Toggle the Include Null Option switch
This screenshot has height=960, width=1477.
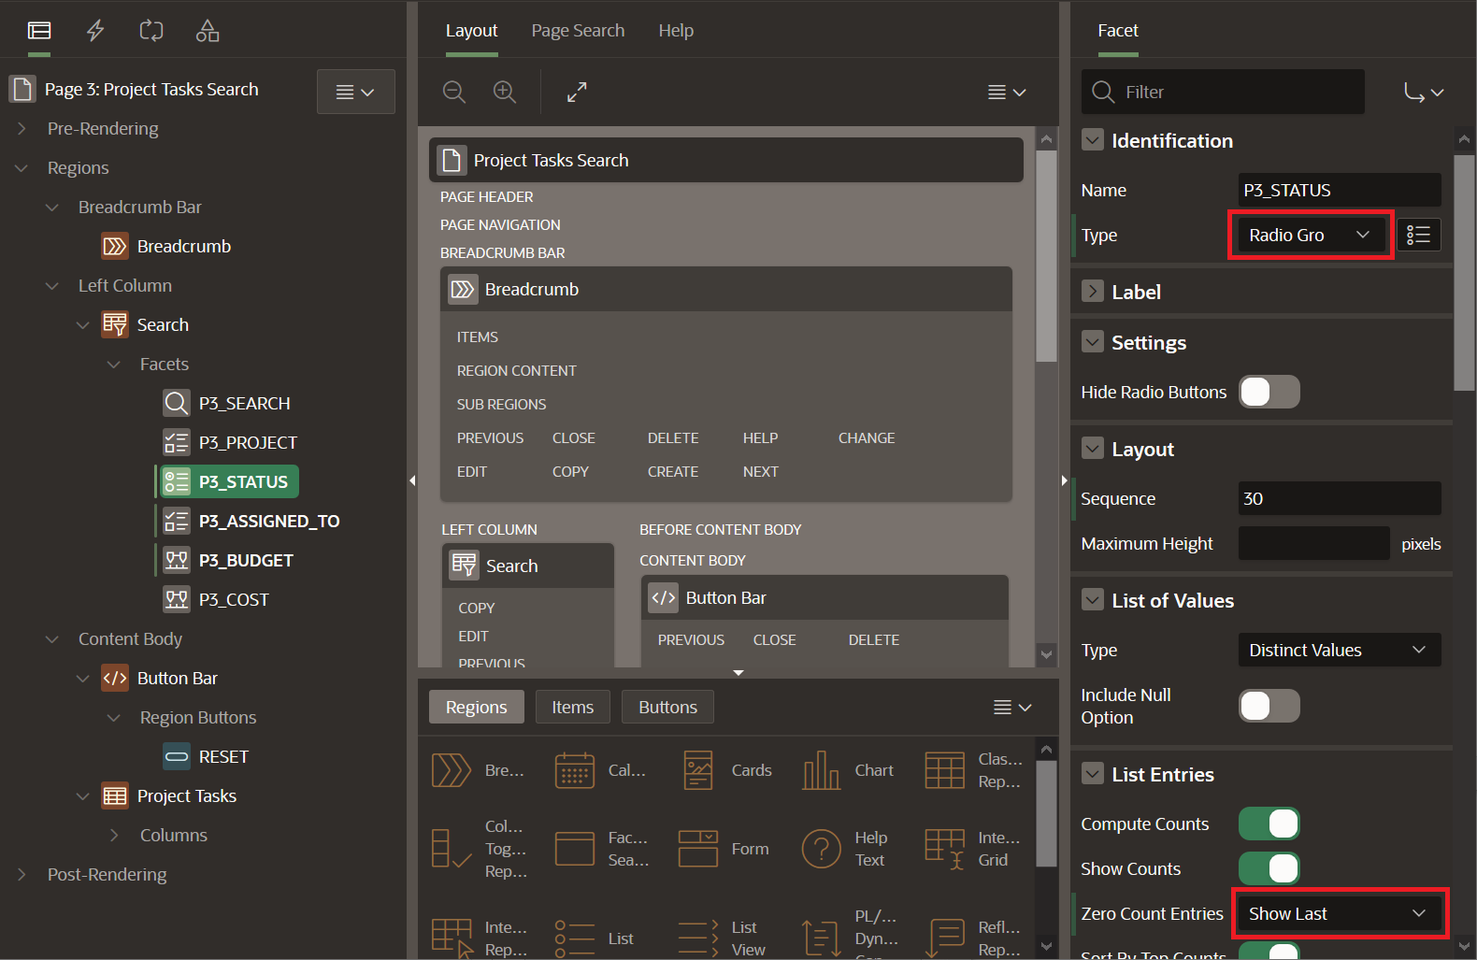[x=1269, y=706]
